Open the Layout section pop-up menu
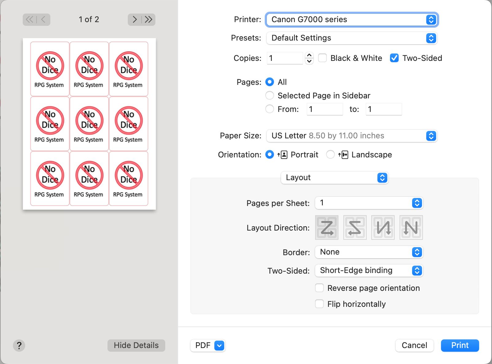 click(334, 178)
